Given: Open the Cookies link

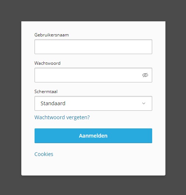Looking at the screenshot, I should coord(44,154).
